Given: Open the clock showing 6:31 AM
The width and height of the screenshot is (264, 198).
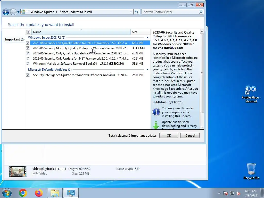Looking at the screenshot, I should tap(251, 193).
